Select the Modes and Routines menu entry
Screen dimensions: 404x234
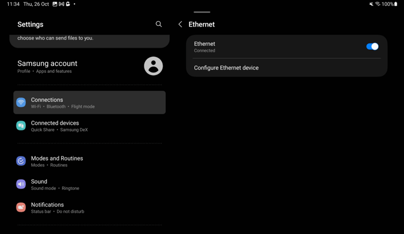89,161
